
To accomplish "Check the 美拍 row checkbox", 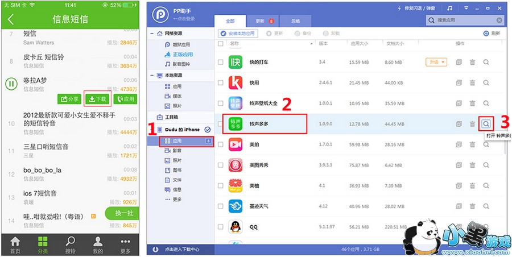I will [221, 144].
